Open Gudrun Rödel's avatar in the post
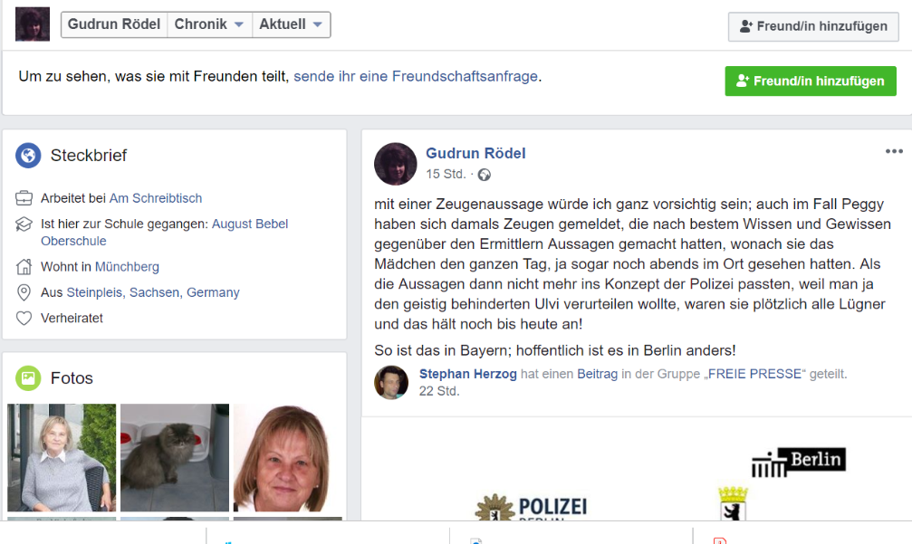912x544 pixels. [396, 164]
